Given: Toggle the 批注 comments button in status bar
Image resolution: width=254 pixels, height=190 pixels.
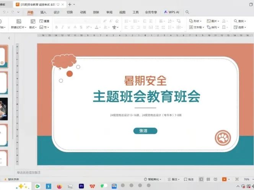Looking at the screenshot, I should [189, 179].
